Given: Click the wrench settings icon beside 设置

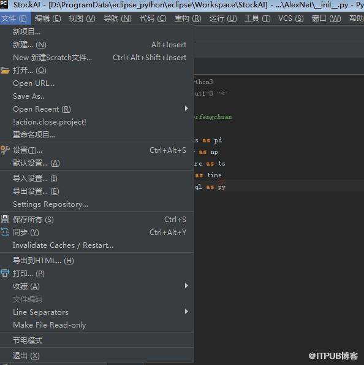Looking at the screenshot, I should point(5,150).
